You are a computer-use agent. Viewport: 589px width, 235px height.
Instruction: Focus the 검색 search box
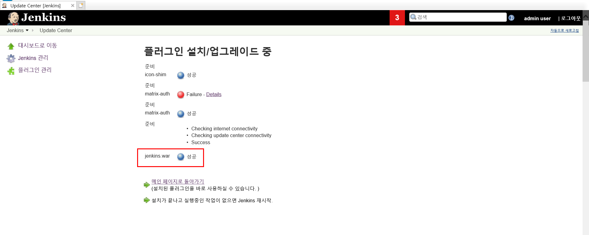pos(458,17)
